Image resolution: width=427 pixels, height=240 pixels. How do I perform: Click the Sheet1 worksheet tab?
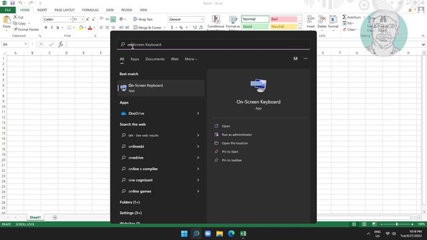coord(35,217)
